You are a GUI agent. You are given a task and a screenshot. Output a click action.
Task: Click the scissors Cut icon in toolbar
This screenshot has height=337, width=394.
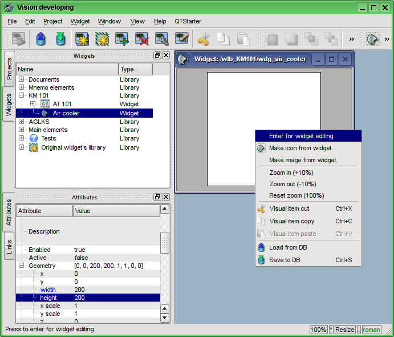tap(203, 39)
